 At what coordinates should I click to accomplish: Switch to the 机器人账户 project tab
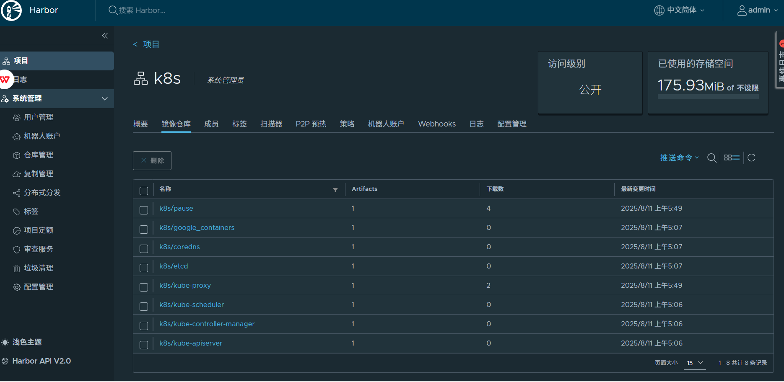386,124
